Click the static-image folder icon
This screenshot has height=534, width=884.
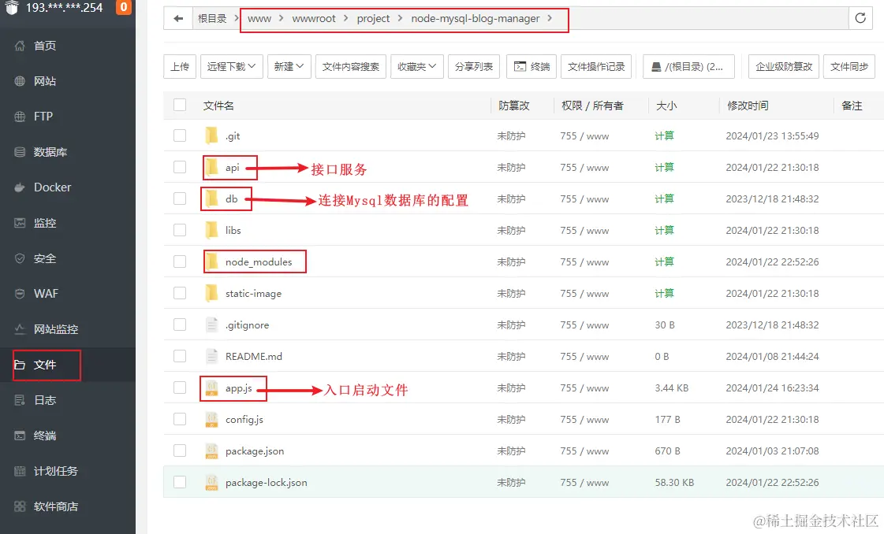click(x=211, y=294)
